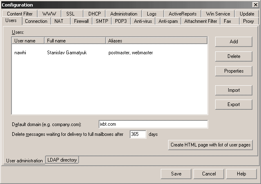
Task: Close the Configuration window
Action: (256, 4)
